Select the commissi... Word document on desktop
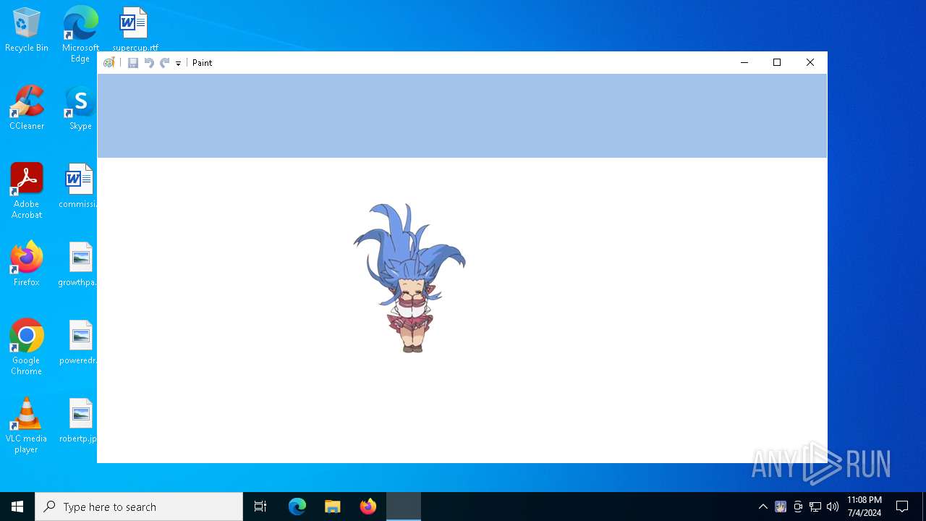 pyautogui.click(x=78, y=187)
